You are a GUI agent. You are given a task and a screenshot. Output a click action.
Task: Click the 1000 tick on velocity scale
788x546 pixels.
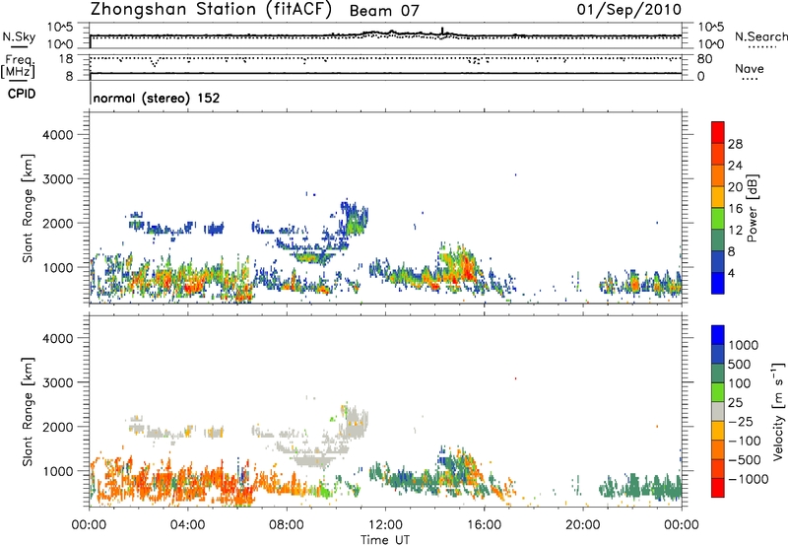click(744, 345)
